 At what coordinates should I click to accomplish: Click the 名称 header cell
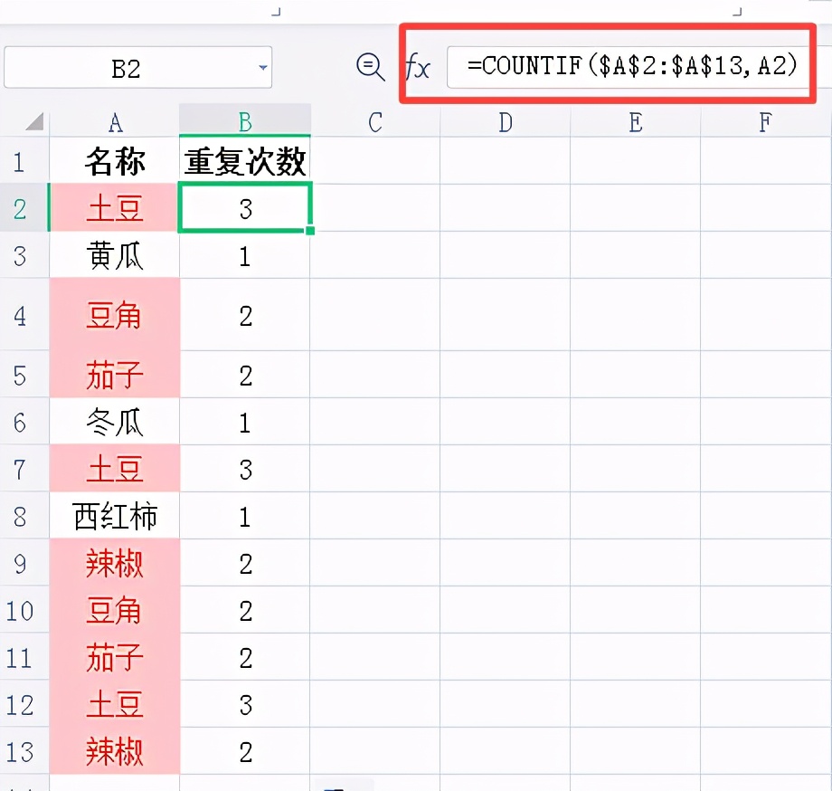point(115,161)
